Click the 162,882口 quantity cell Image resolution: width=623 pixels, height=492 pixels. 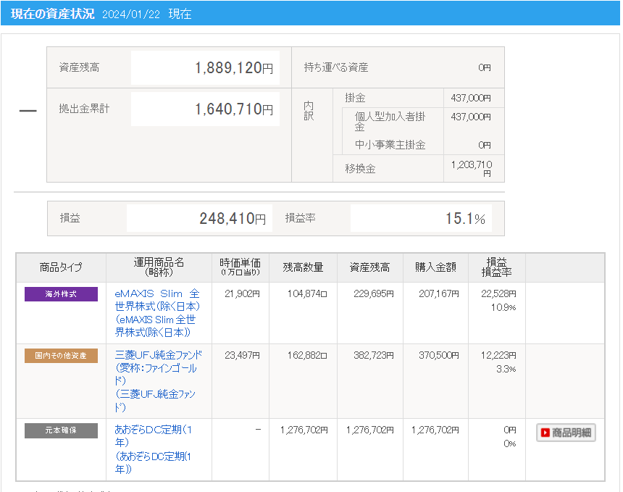tap(307, 355)
